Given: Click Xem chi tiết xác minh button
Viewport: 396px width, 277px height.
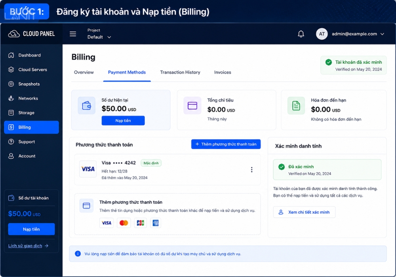Looking at the screenshot, I should click(304, 212).
